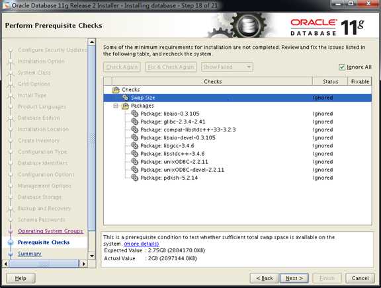Click the Install Type step
Image resolution: width=381 pixels, height=288 pixels.
(32, 95)
